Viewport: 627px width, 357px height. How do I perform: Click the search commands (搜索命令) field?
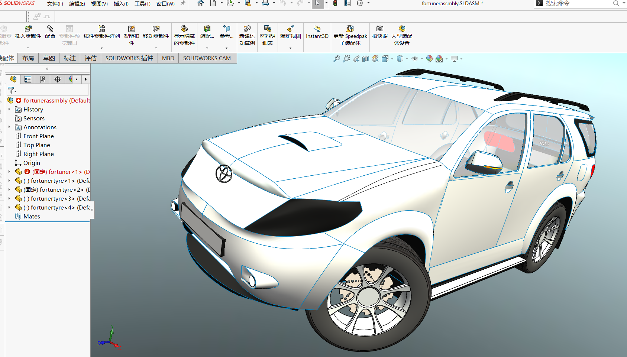coord(578,4)
